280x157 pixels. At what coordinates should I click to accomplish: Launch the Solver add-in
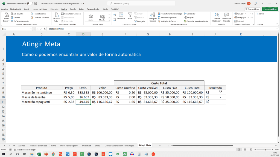(x=260, y=14)
